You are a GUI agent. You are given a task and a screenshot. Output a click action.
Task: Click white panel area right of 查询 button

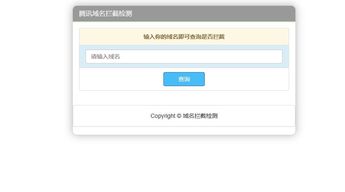tap(248, 79)
